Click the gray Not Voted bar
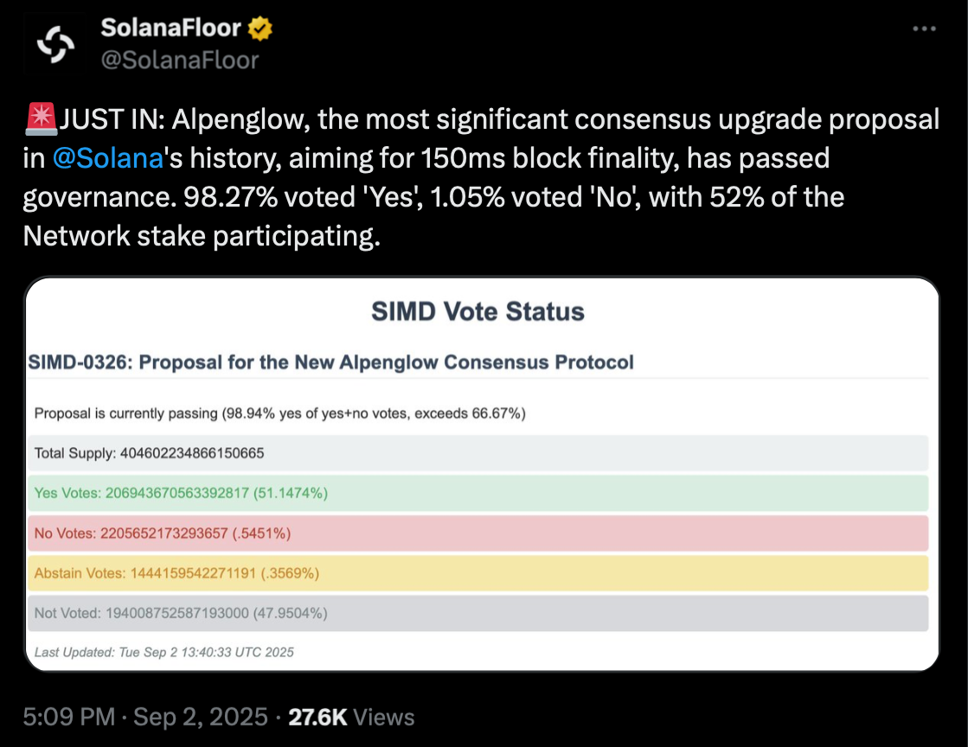This screenshot has height=747, width=968. click(478, 613)
